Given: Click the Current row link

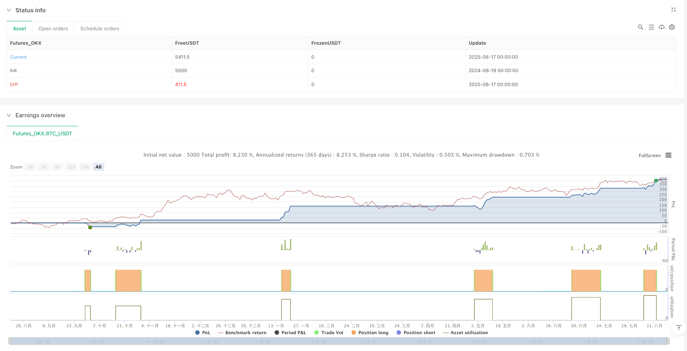Looking at the screenshot, I should pos(18,57).
